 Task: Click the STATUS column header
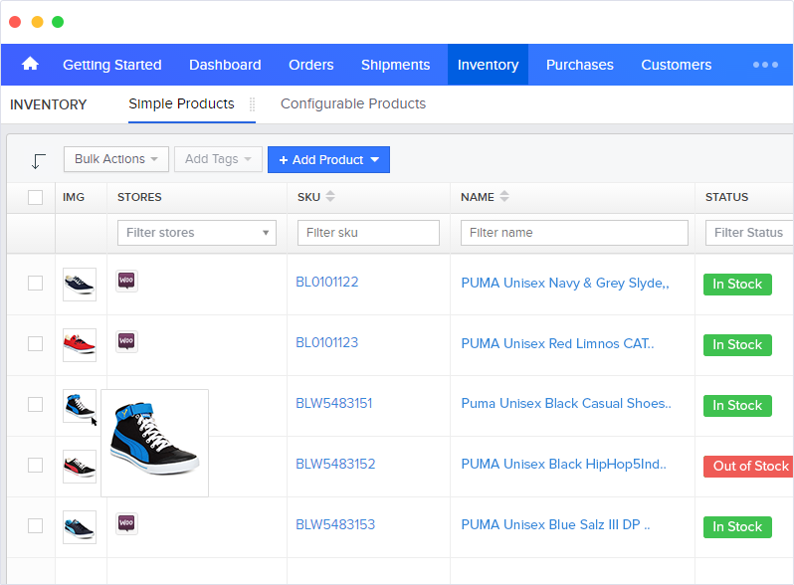click(726, 197)
